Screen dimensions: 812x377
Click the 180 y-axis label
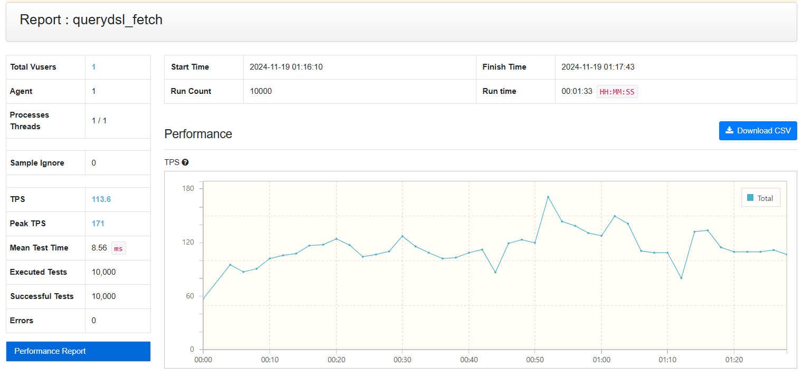(x=188, y=189)
